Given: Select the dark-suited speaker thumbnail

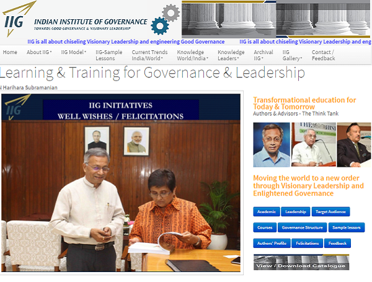Looking at the screenshot, I should 354,144.
